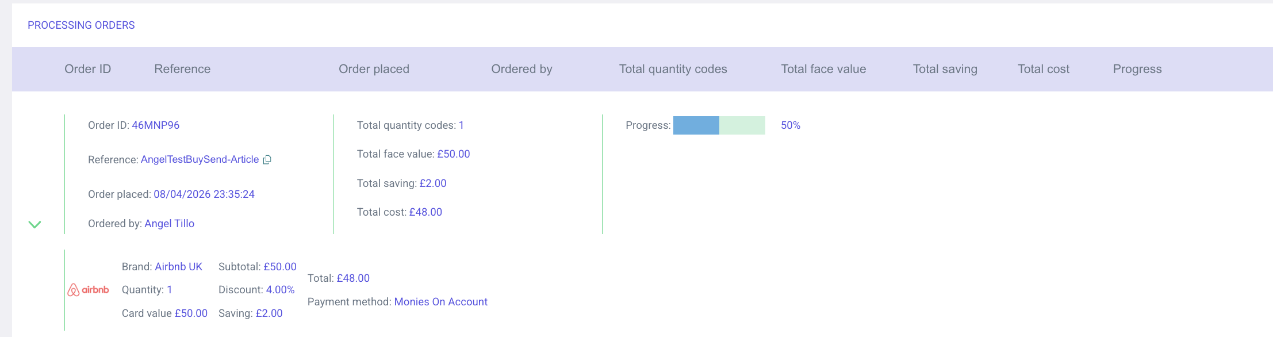The width and height of the screenshot is (1273, 337).
Task: Sort by Reference column header
Action: point(182,69)
